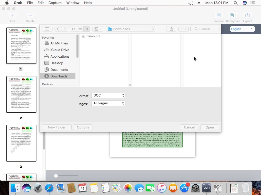Click the Delete page toolbar icon
This screenshot has height=195, width=261.
point(30,15)
